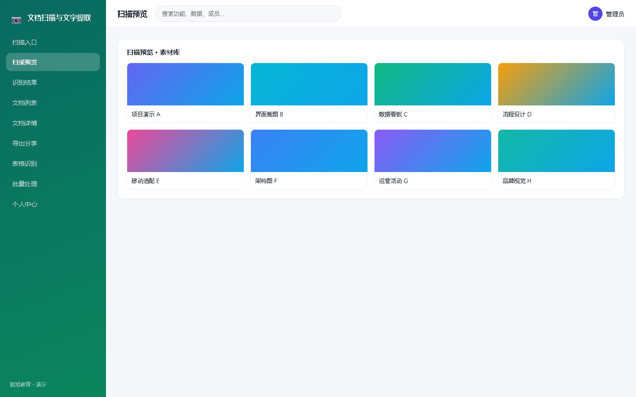Open the 导出分享 section
Screen dimensions: 636x397
pos(53,143)
